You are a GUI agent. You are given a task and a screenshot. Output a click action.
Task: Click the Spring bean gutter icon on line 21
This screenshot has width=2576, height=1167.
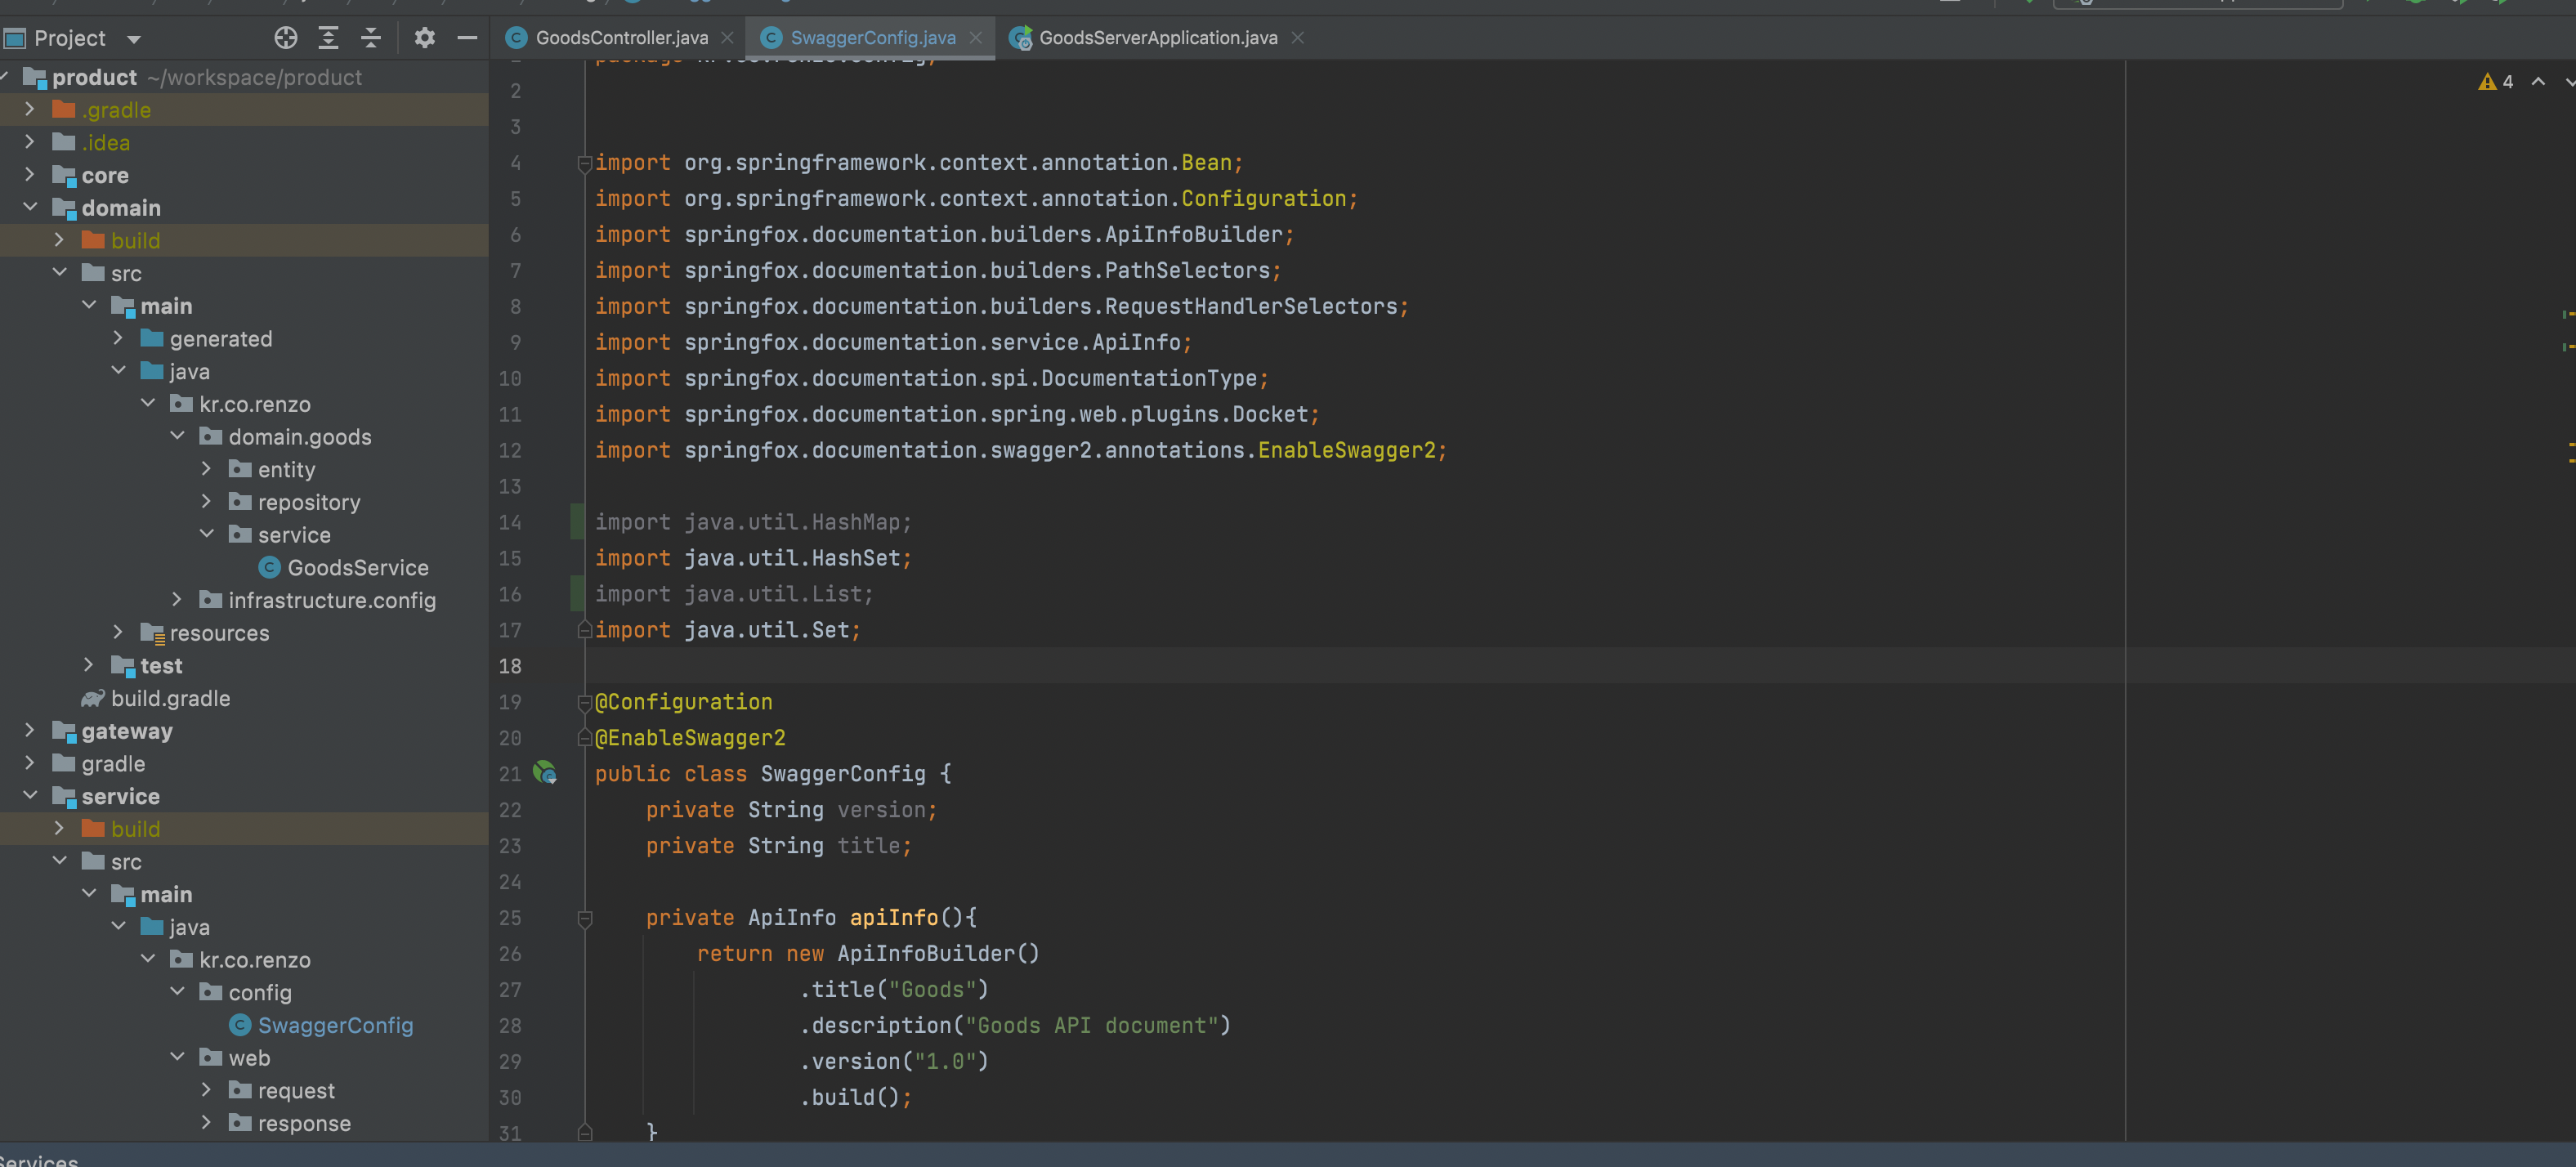(x=545, y=773)
